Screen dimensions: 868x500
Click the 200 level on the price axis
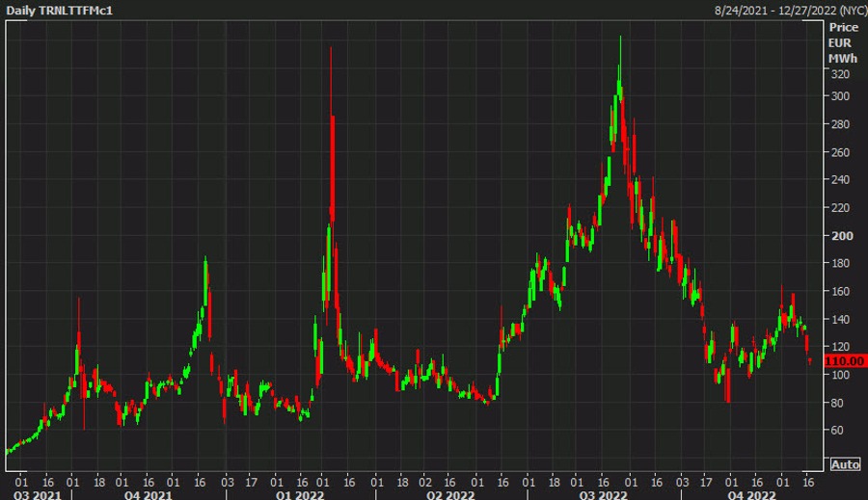pyautogui.click(x=839, y=235)
